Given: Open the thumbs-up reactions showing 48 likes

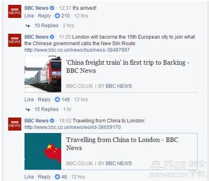Looking at the screenshot, I should (61, 177).
